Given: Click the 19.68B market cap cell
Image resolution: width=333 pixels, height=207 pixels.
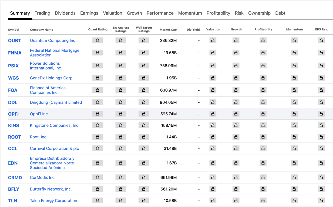Looking at the screenshot, I should click(170, 53).
